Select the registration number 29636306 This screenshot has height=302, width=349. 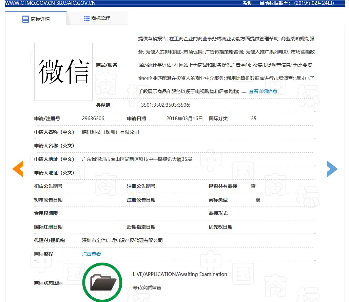[x=93, y=118]
